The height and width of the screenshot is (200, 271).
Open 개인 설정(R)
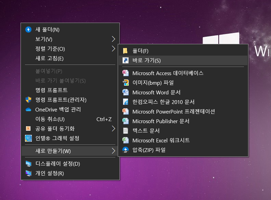point(70,173)
